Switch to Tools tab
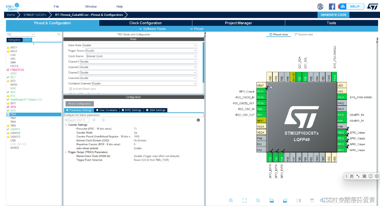Screen dimensions: 380x206 coord(331,23)
